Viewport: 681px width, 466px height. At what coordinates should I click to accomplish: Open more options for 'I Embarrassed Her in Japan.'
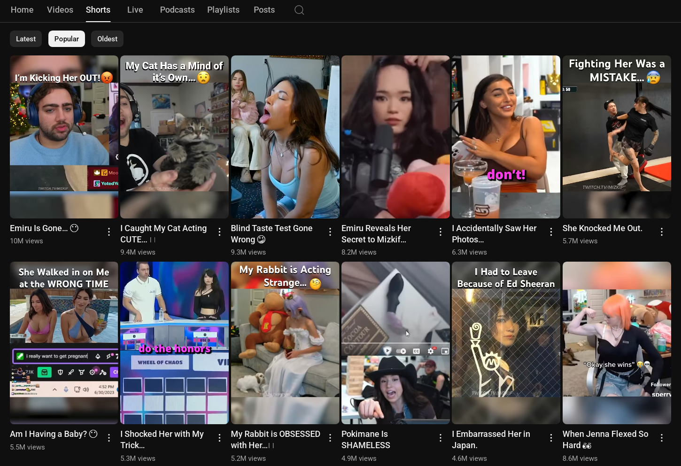click(551, 438)
